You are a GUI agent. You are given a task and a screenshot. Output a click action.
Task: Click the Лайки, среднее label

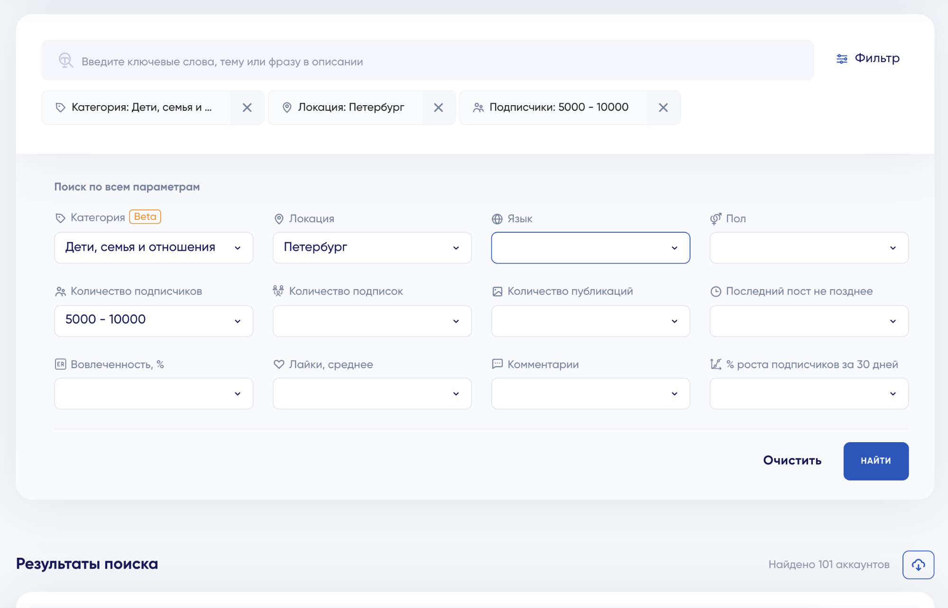tap(331, 364)
